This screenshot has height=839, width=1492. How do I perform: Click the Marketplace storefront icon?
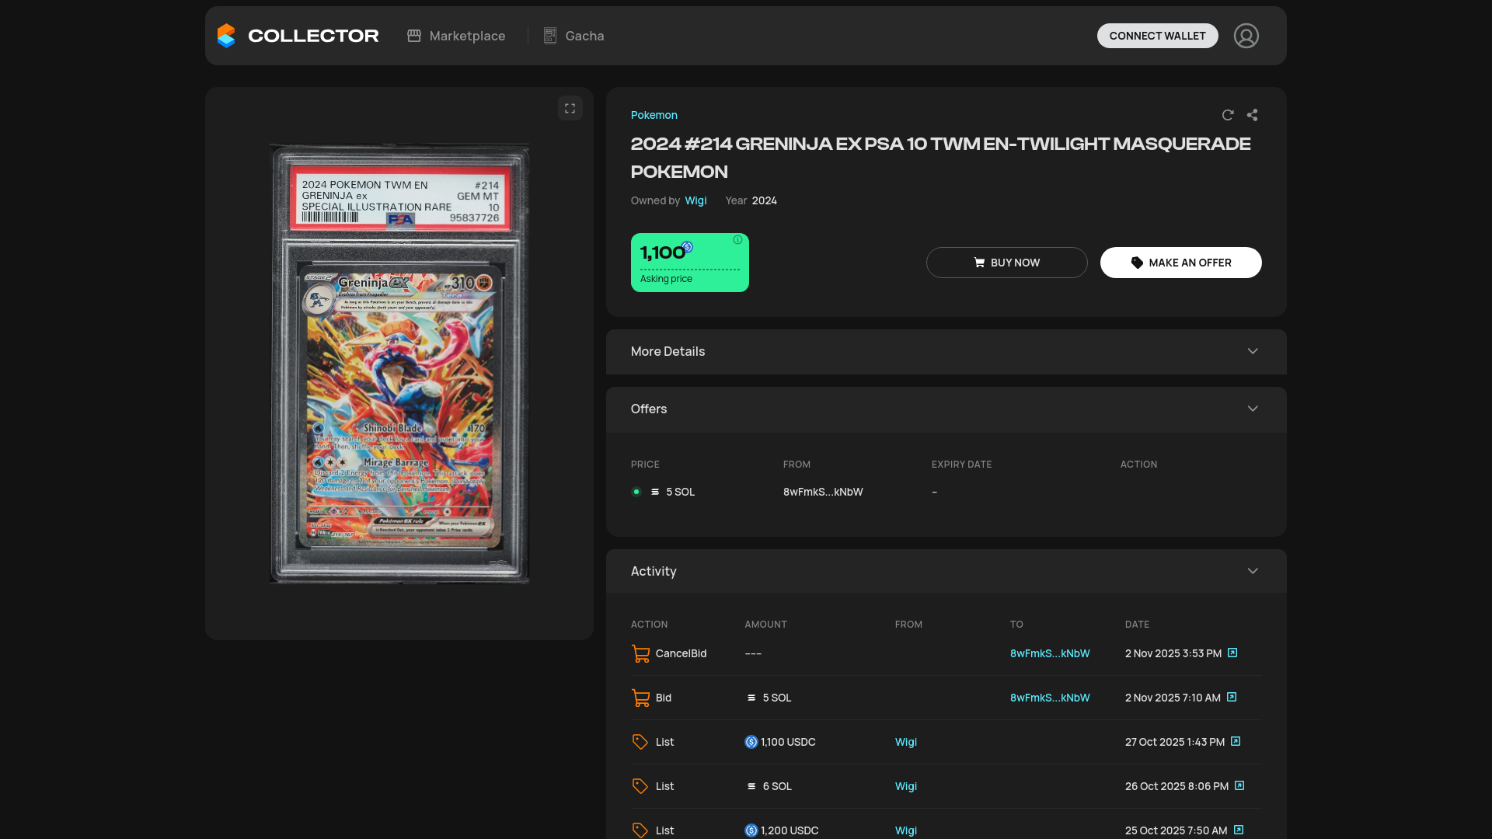[414, 36]
